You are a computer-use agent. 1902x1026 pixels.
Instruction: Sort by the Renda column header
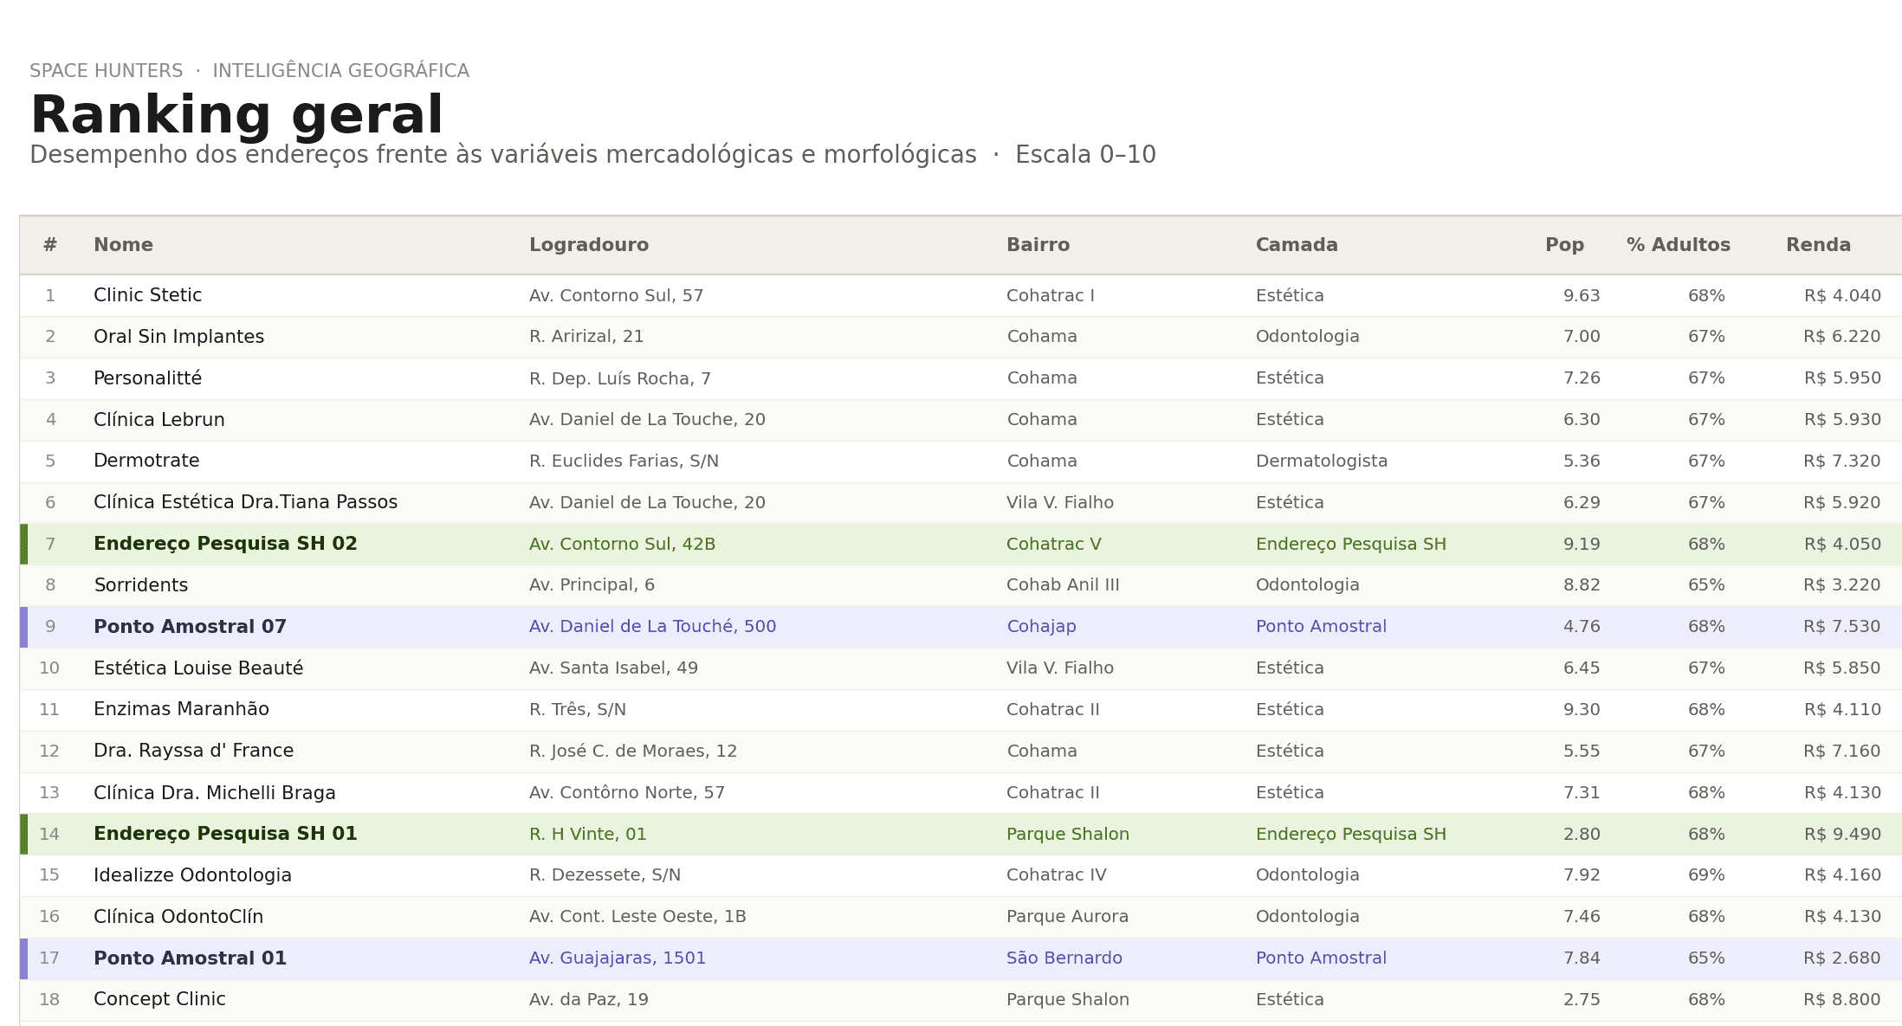click(x=1817, y=245)
